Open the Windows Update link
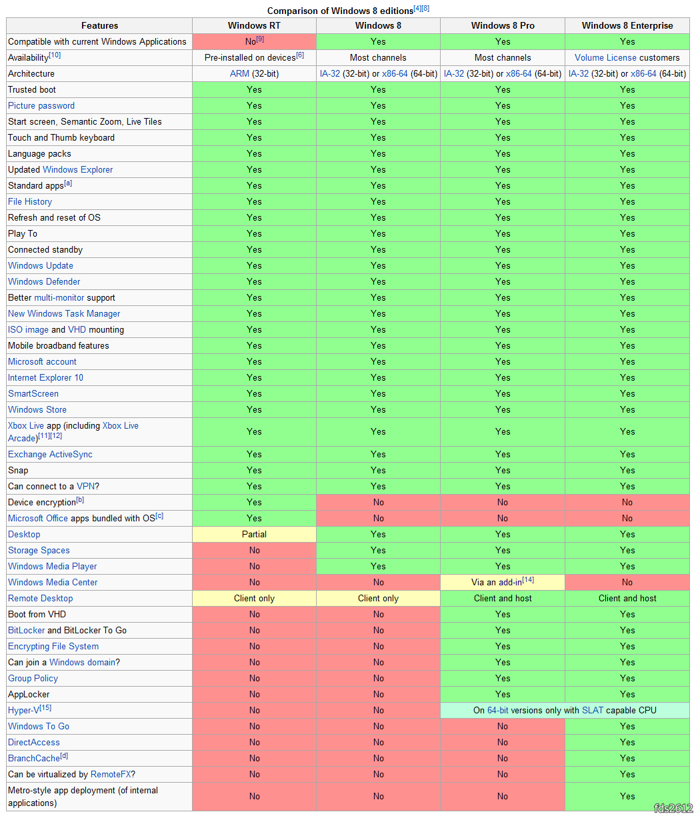696x816 pixels. tap(41, 265)
